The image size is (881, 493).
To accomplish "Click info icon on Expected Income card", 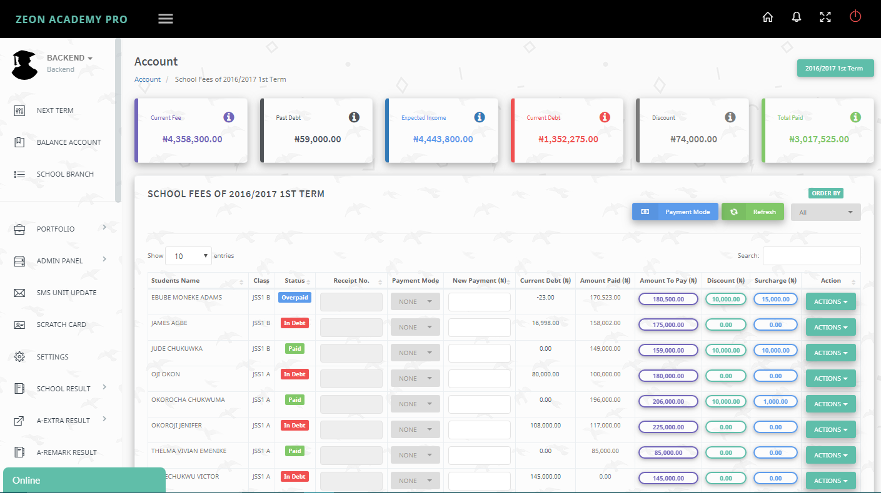I will click(480, 117).
